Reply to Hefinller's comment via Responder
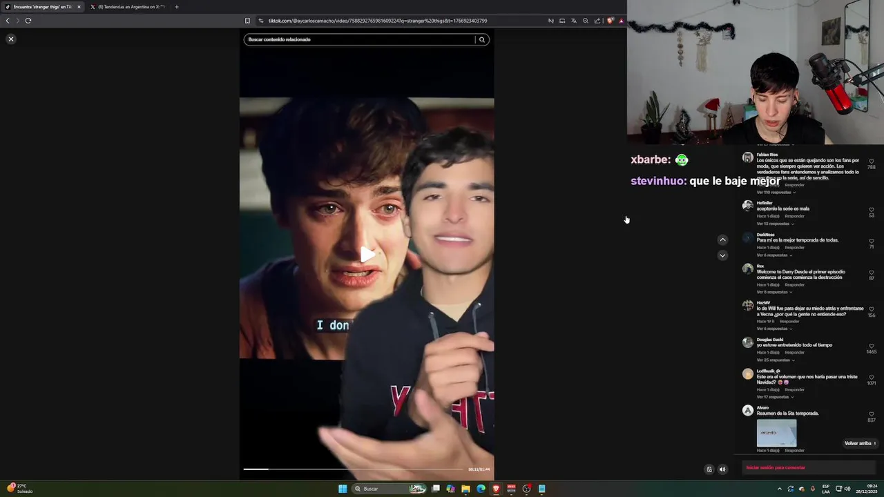The image size is (884, 497). 794,216
